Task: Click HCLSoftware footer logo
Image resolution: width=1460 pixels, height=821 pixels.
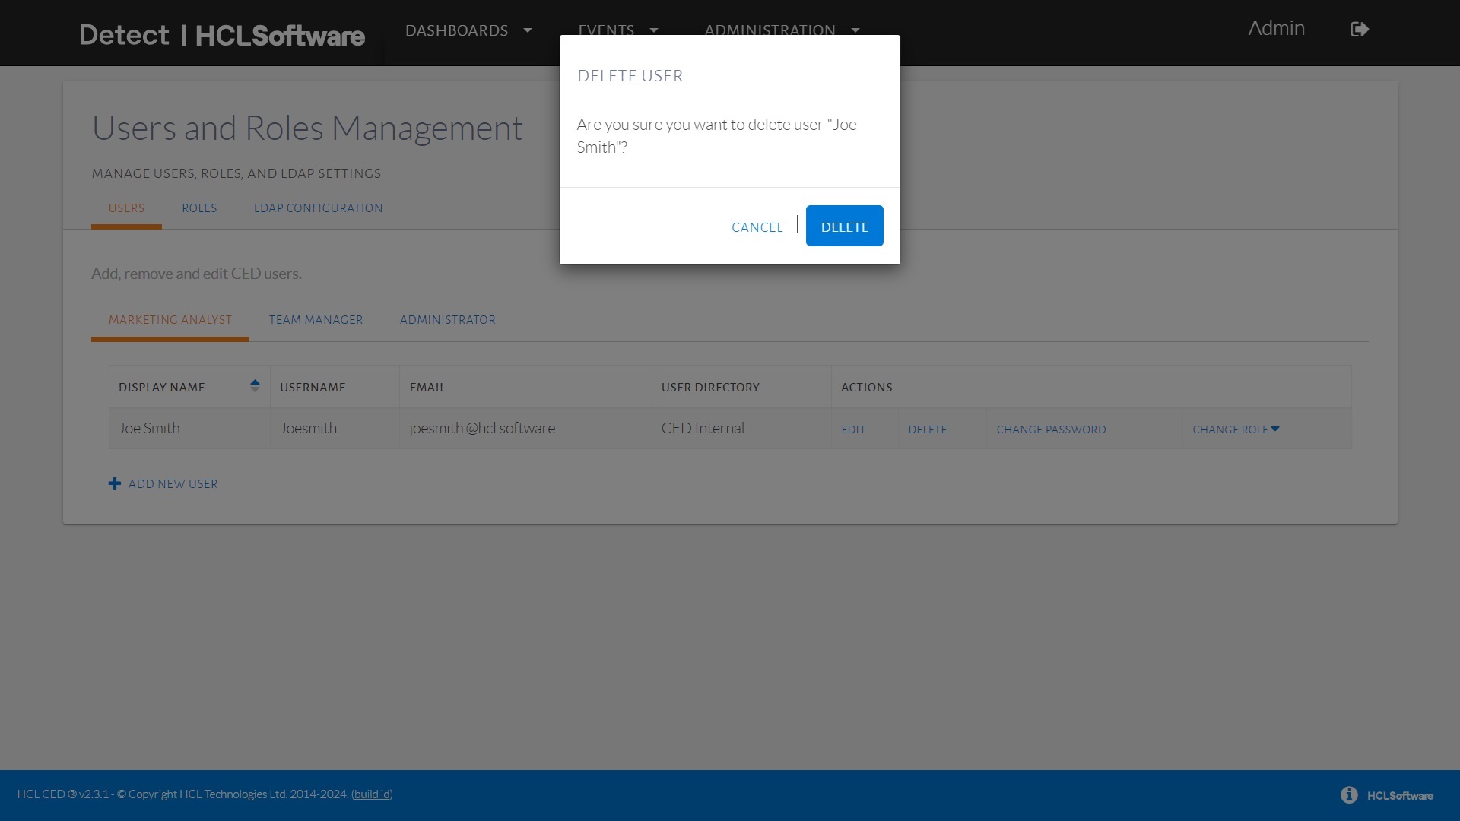Action: (x=1399, y=795)
